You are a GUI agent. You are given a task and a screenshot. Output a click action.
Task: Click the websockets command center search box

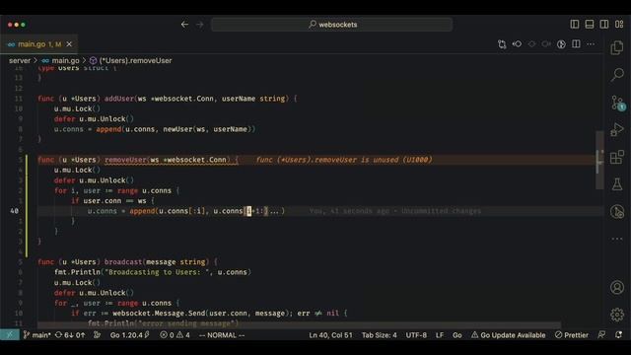pos(331,25)
